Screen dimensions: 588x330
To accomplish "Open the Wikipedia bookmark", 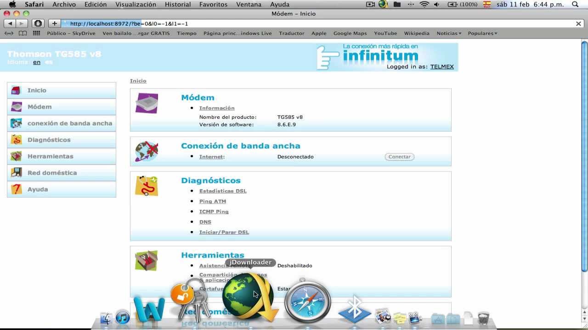I will point(417,33).
